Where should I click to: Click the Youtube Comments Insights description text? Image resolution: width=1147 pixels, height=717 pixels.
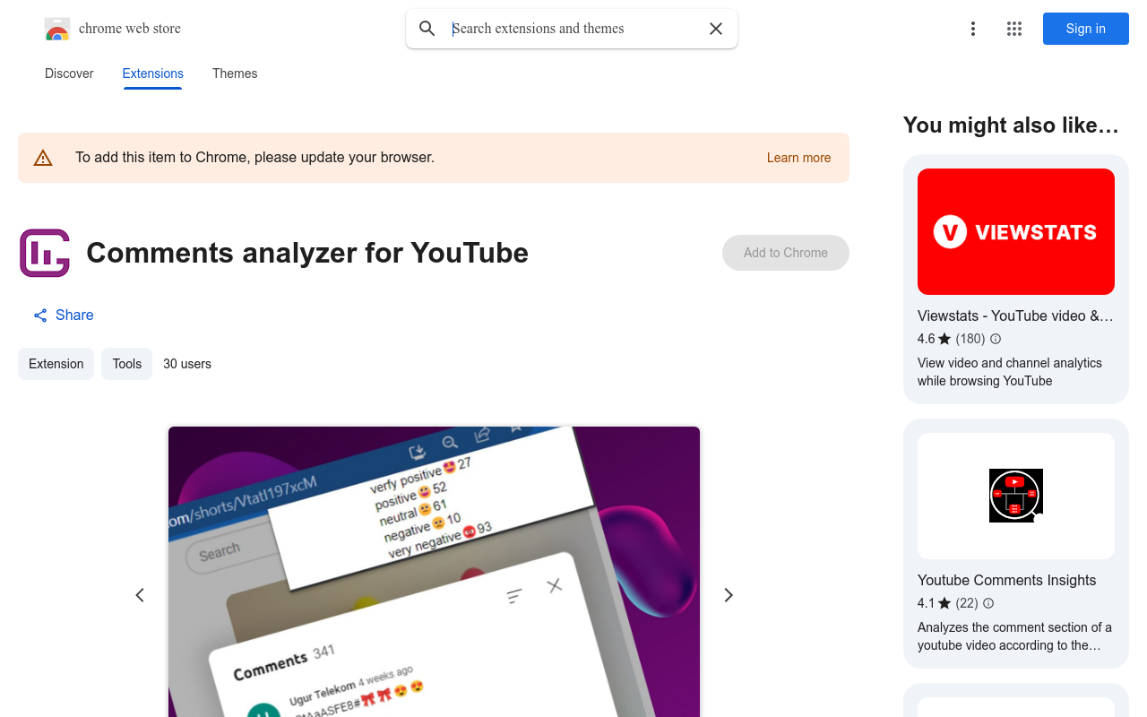click(x=1014, y=636)
